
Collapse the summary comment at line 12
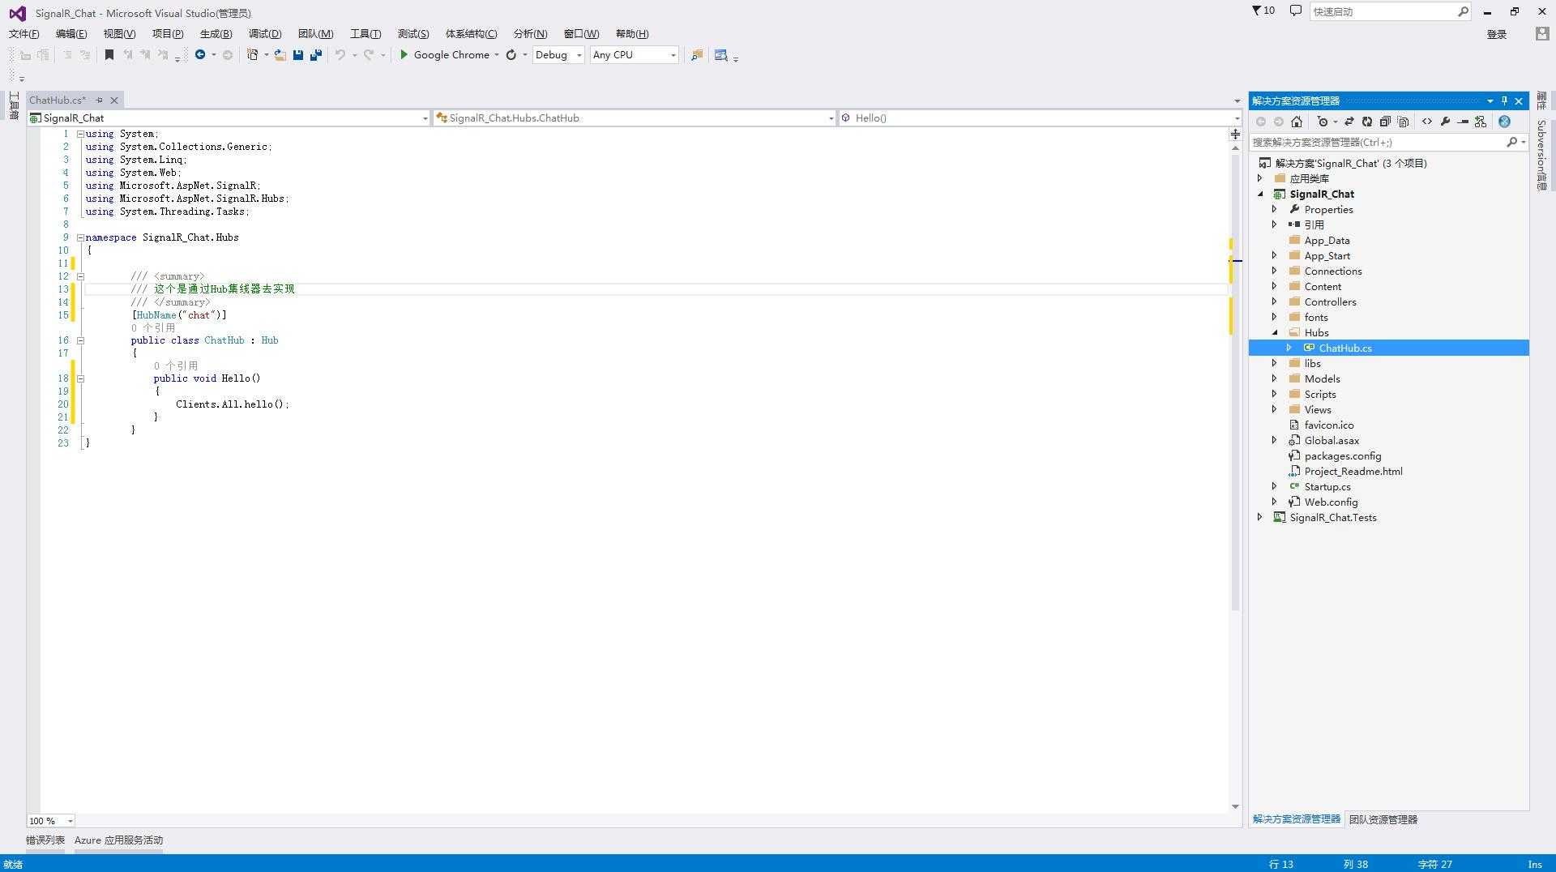coord(80,276)
